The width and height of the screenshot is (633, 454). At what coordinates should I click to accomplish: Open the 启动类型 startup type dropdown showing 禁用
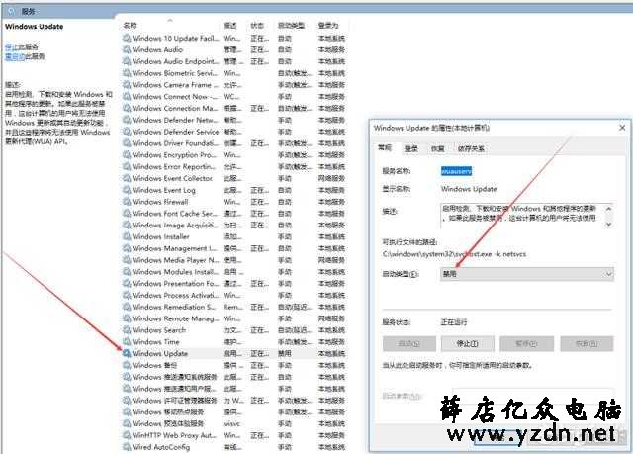[527, 274]
